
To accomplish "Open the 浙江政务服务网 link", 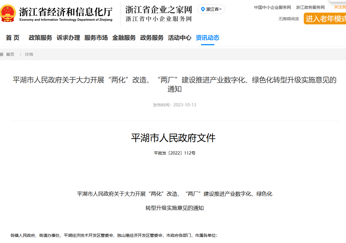I will (x=310, y=8).
